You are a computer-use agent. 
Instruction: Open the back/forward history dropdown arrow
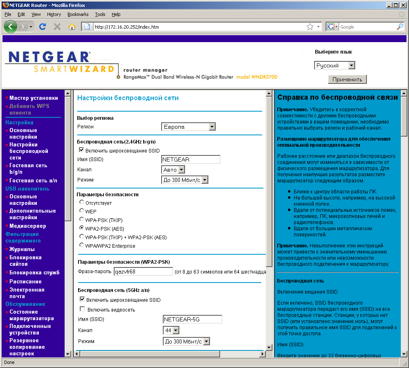[x=31, y=27]
